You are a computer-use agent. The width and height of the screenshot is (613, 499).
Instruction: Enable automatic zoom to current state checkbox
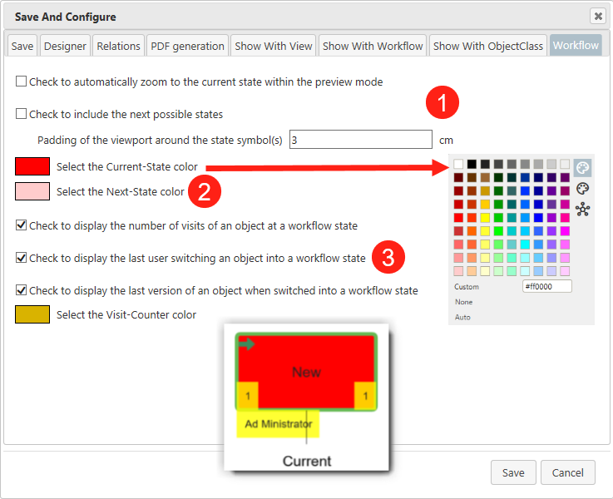[x=21, y=82]
